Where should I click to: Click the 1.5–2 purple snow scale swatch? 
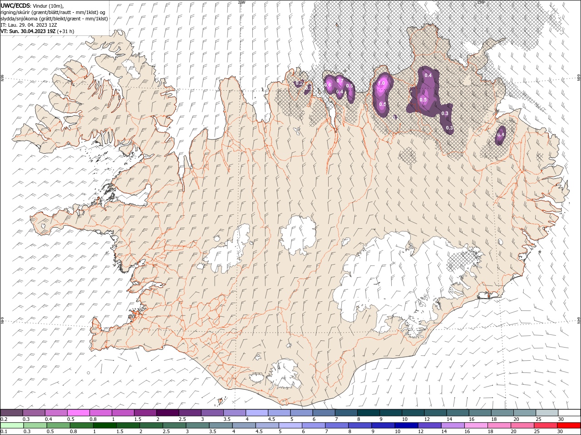coord(145,412)
